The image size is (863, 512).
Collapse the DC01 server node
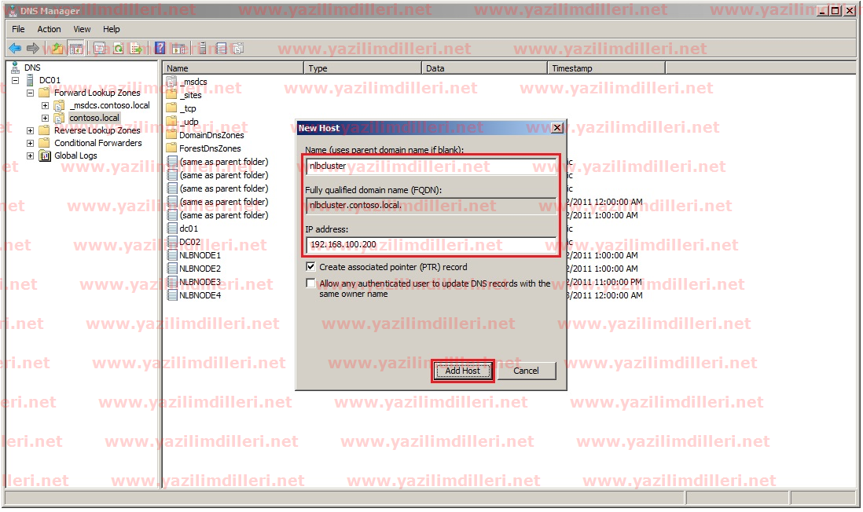point(17,80)
